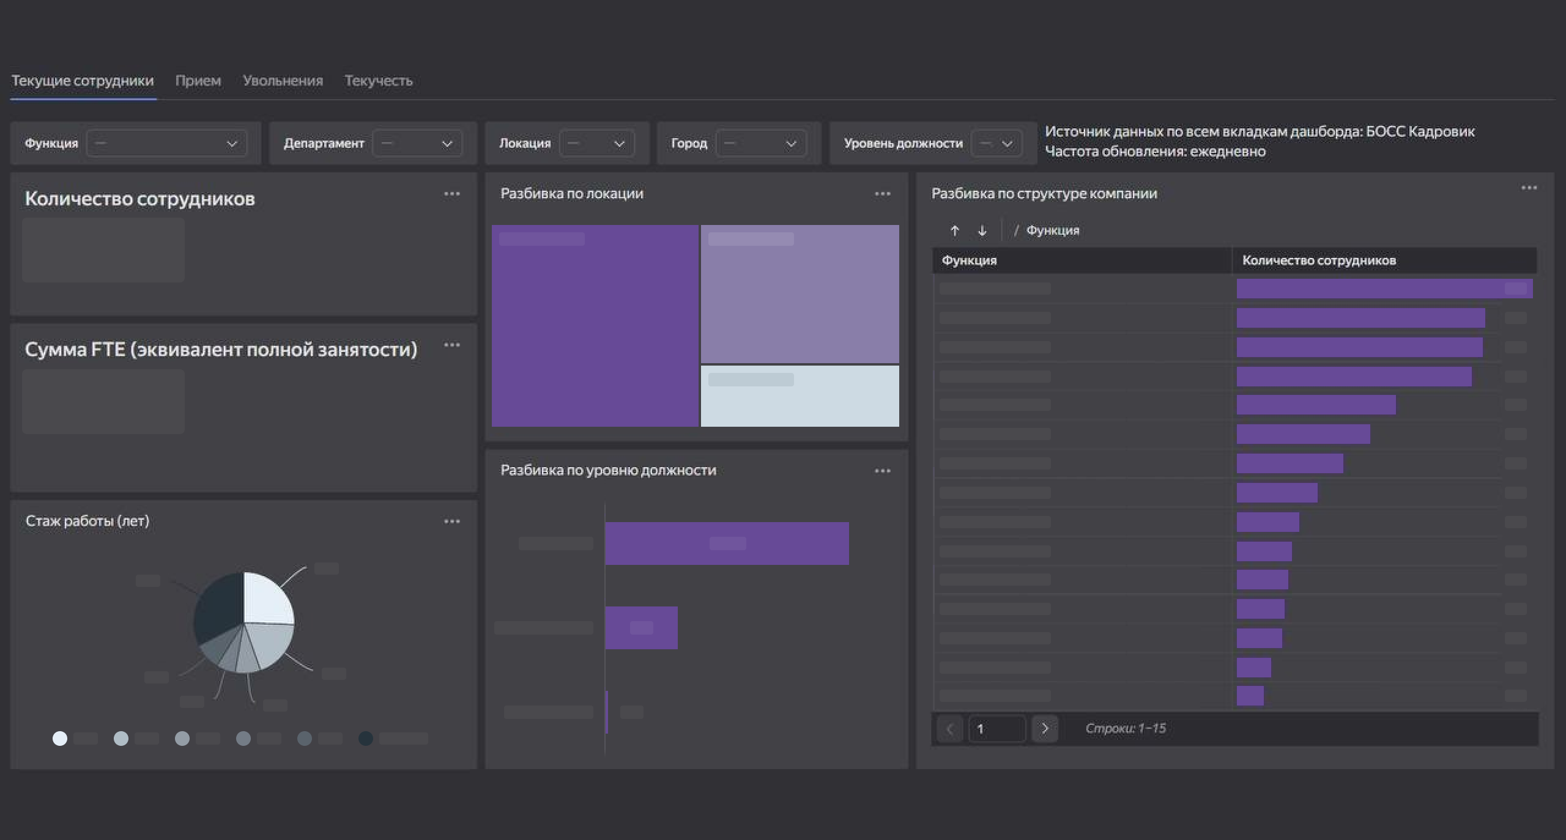Expand the Департамент filter dropdown
1566x840 pixels.
pos(417,144)
